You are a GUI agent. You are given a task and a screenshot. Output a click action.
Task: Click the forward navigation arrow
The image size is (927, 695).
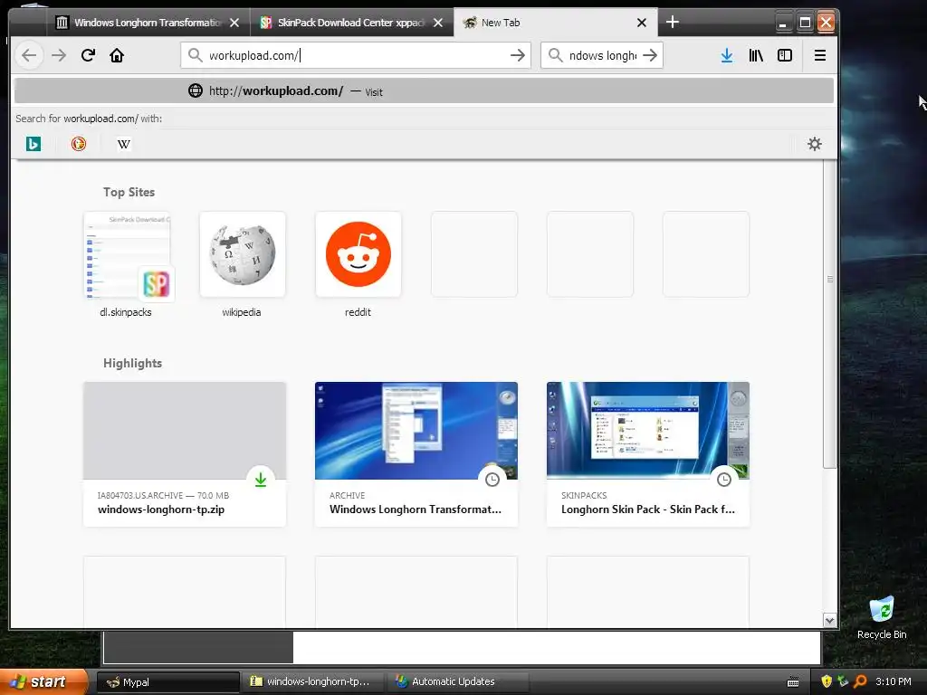59,55
